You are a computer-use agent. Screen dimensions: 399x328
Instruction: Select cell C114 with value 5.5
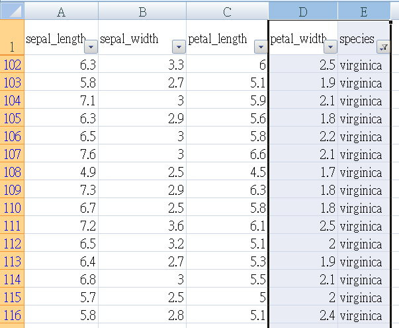click(227, 278)
